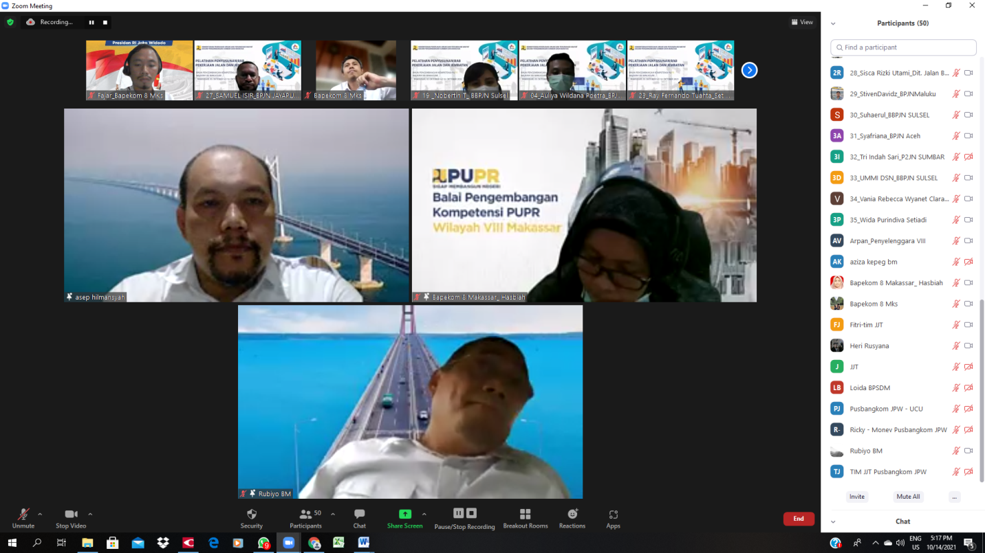Screen dimensions: 985x553
Task: Expand the Chat panel header chevron
Action: [833, 521]
